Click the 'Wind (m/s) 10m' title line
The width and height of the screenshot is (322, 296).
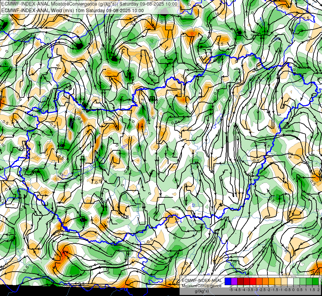tap(72, 11)
